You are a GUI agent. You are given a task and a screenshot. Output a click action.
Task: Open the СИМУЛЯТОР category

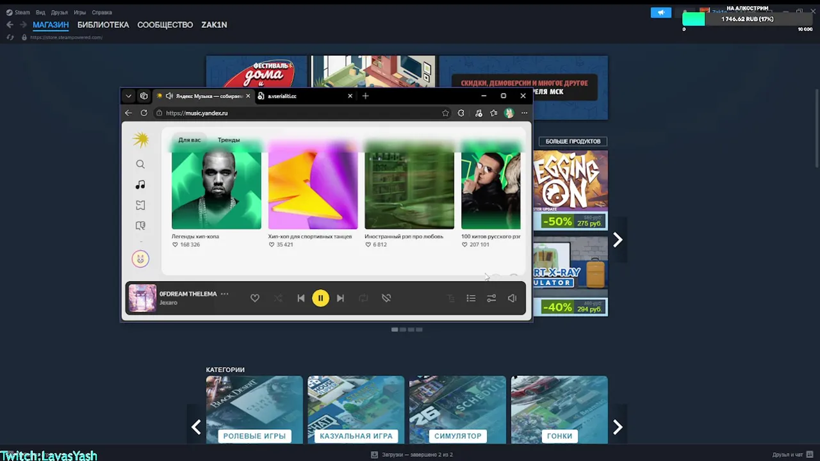point(457,410)
